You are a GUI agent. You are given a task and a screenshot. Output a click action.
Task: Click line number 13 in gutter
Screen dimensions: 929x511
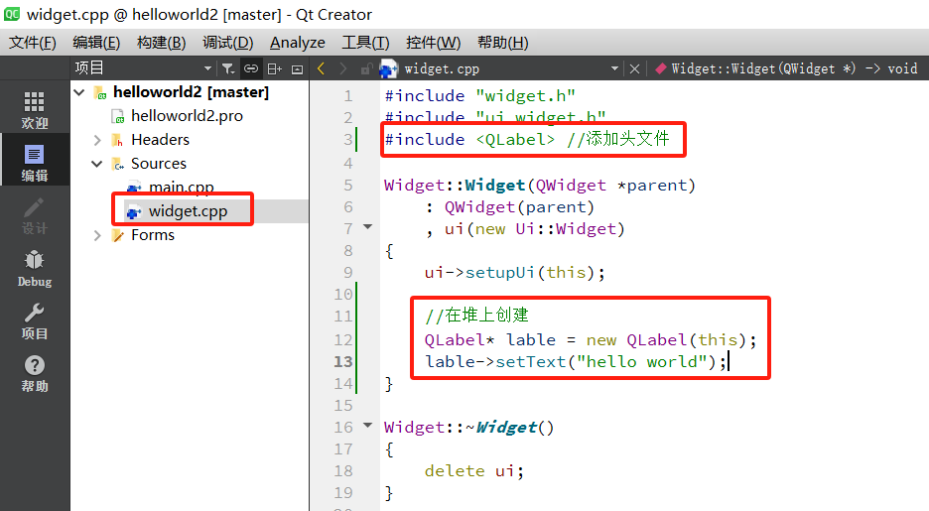pyautogui.click(x=343, y=362)
